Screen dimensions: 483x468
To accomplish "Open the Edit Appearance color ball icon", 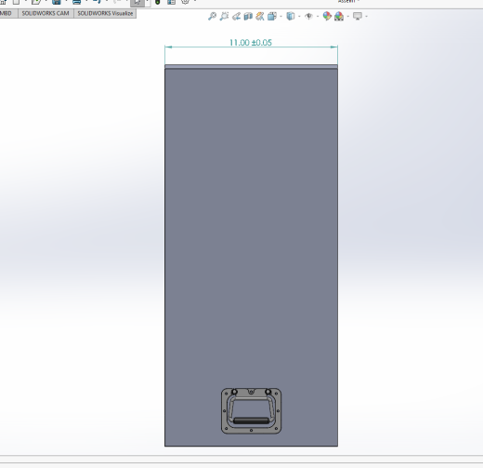I will [x=327, y=16].
